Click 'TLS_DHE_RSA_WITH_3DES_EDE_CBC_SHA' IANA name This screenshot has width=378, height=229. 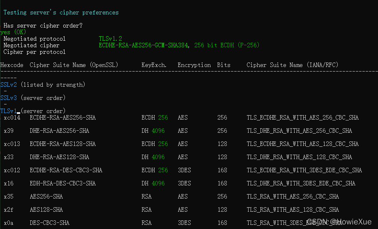click(x=301, y=183)
